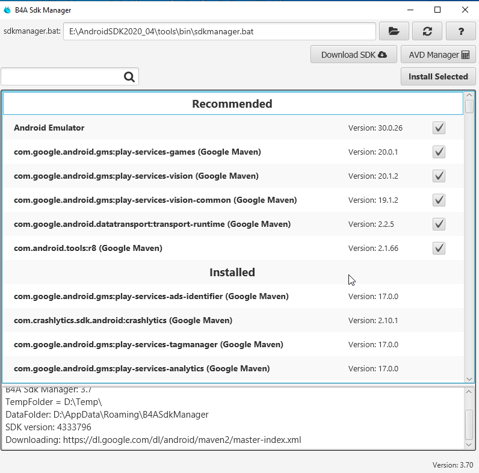Click the Downloading master-index.xml log line
This screenshot has height=473, width=479.
153,440
